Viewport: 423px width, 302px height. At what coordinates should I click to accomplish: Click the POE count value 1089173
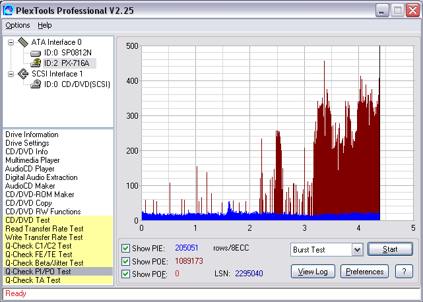189,261
